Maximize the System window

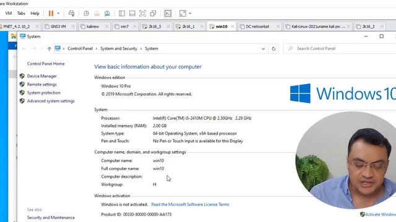[381, 36]
